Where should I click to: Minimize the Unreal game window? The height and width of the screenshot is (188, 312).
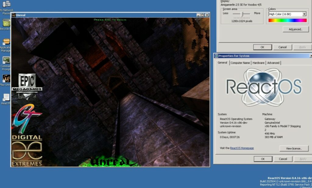[198, 15]
